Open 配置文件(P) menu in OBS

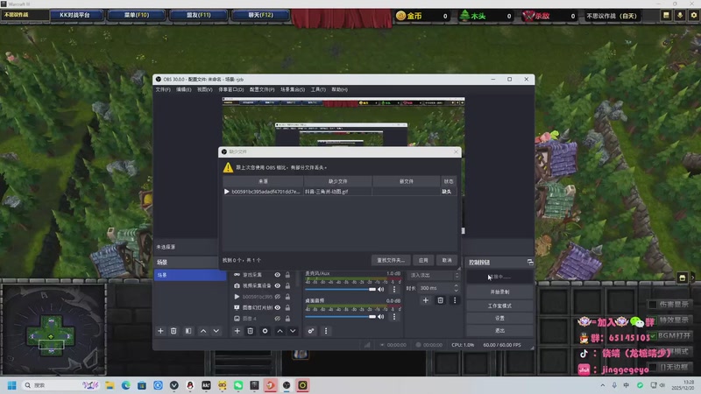[x=262, y=89]
